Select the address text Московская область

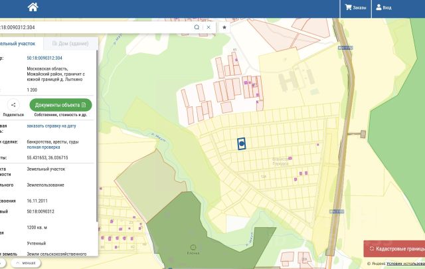click(47, 68)
